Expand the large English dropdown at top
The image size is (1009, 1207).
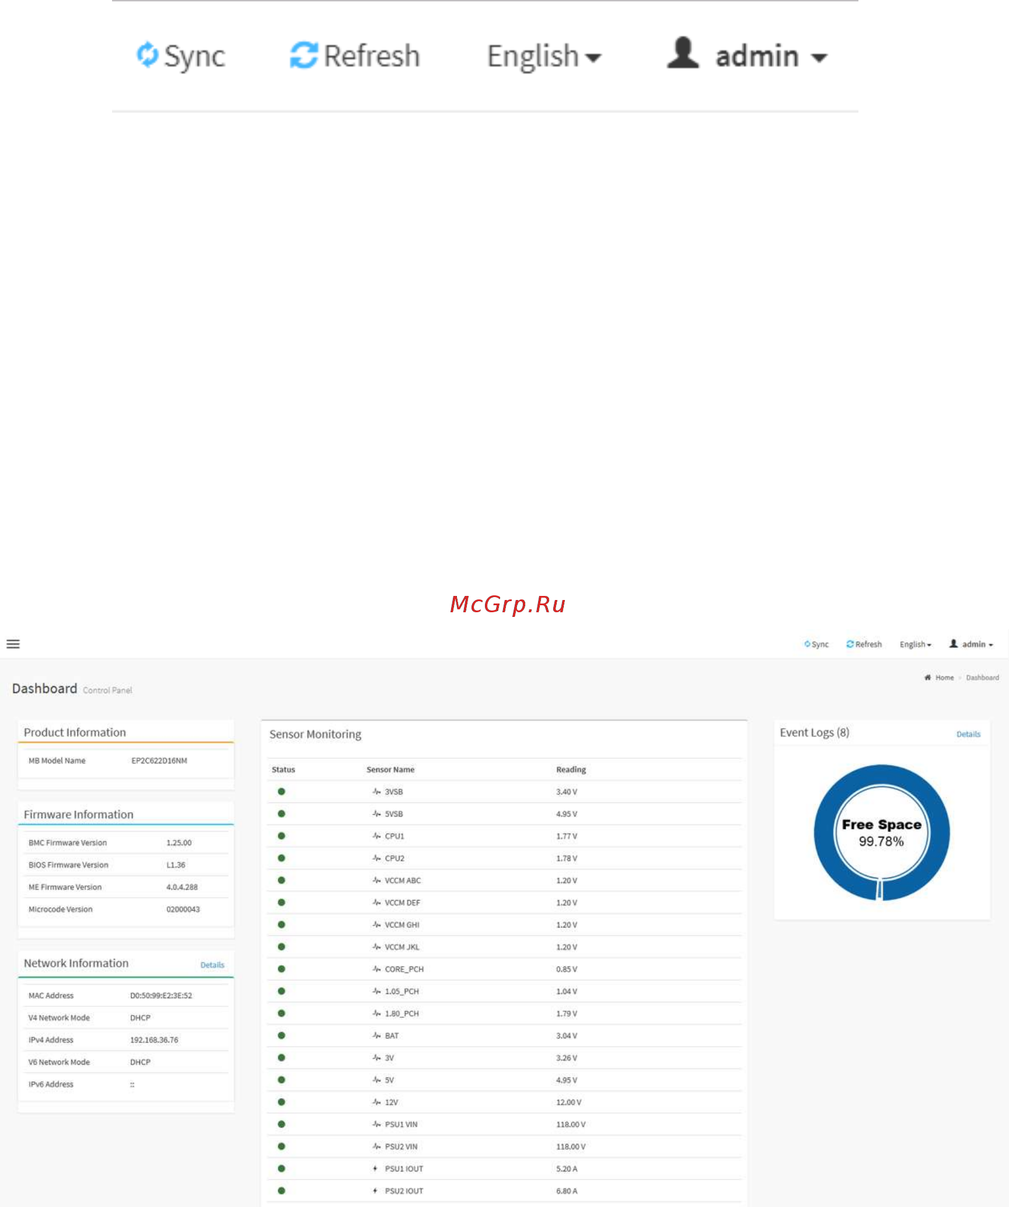544,57
